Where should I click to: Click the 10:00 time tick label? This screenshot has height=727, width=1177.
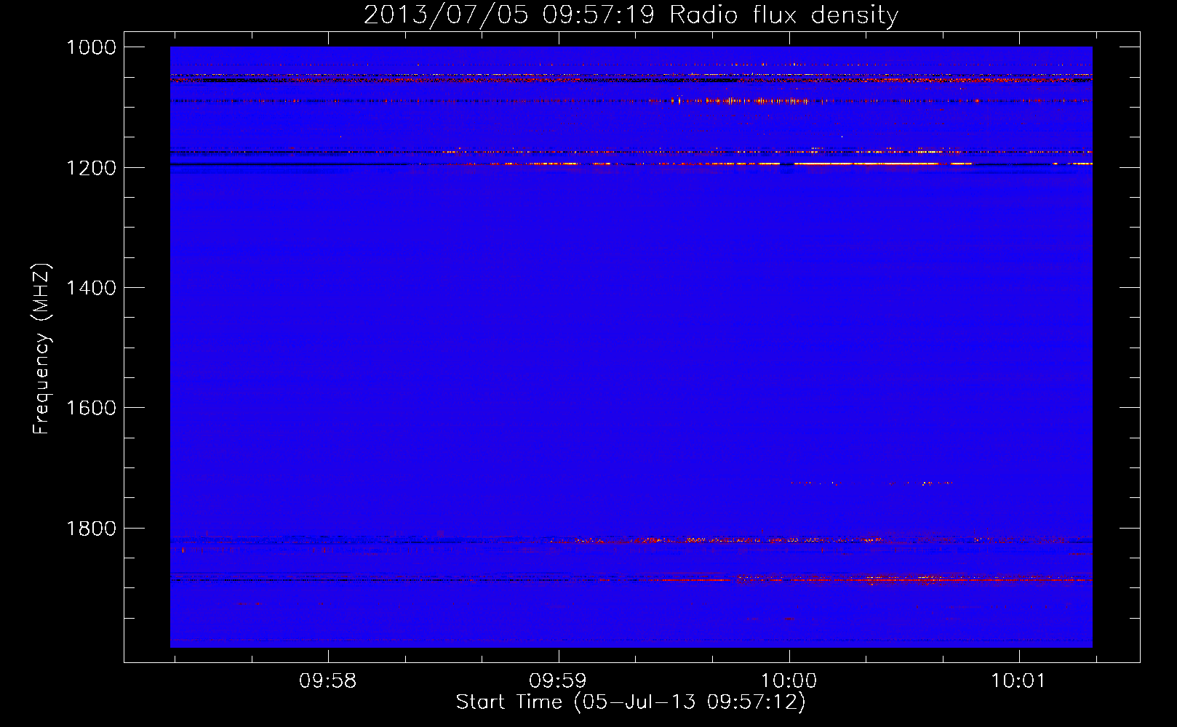coord(789,681)
